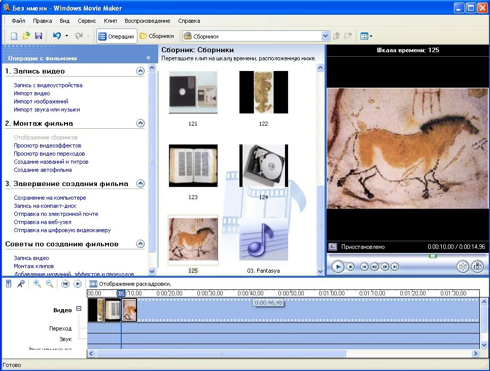Toggle the Операции tasks pane
Image resolution: width=490 pixels, height=371 pixels.
(117, 36)
